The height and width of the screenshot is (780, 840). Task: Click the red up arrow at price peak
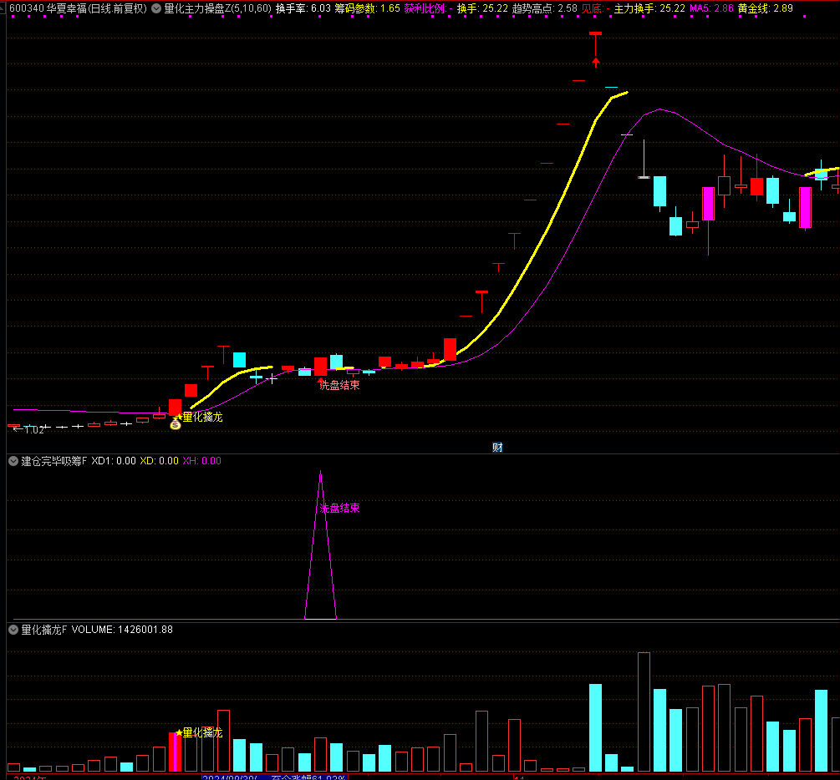[595, 61]
